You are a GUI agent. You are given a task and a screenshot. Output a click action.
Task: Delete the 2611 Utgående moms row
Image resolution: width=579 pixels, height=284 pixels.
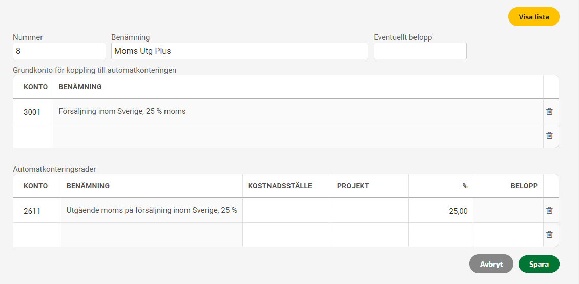[549, 210]
